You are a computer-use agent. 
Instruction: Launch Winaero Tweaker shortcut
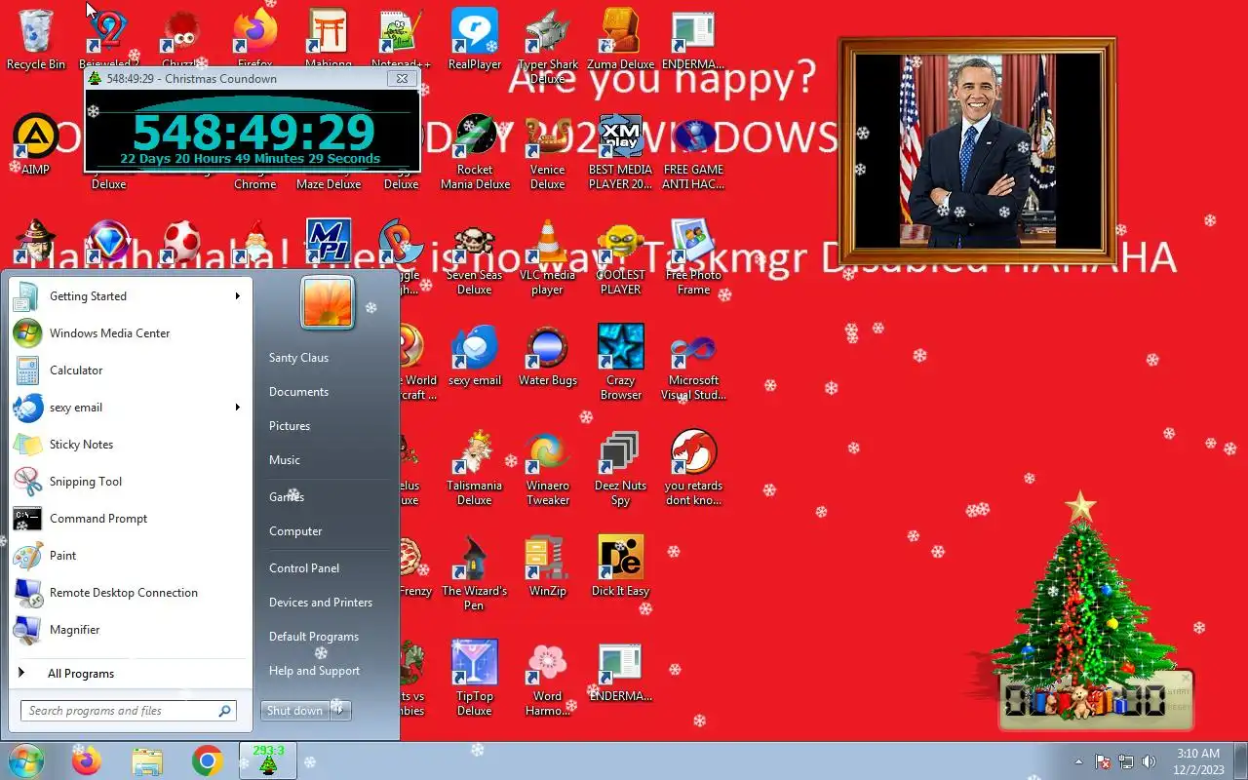tap(548, 468)
